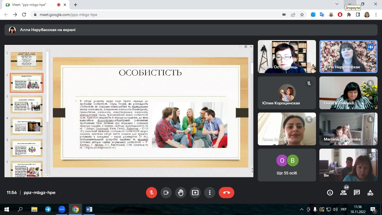Image resolution: width=382 pixels, height=215 pixels.
Task: Open the participants list showing 64 people
Action: pos(343,193)
